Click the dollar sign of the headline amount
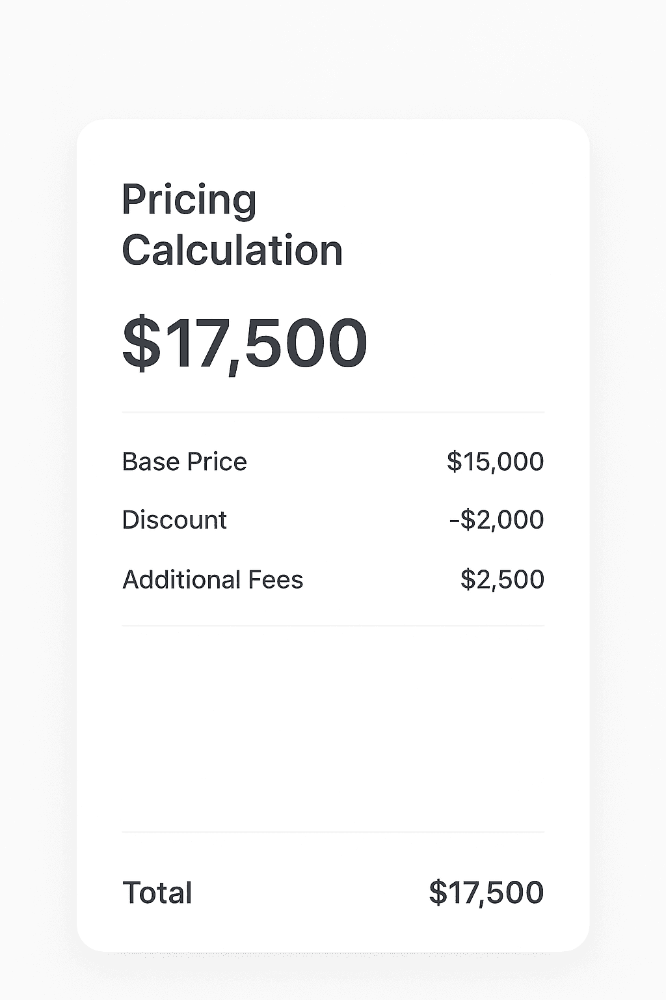The image size is (666, 1000). point(141,343)
